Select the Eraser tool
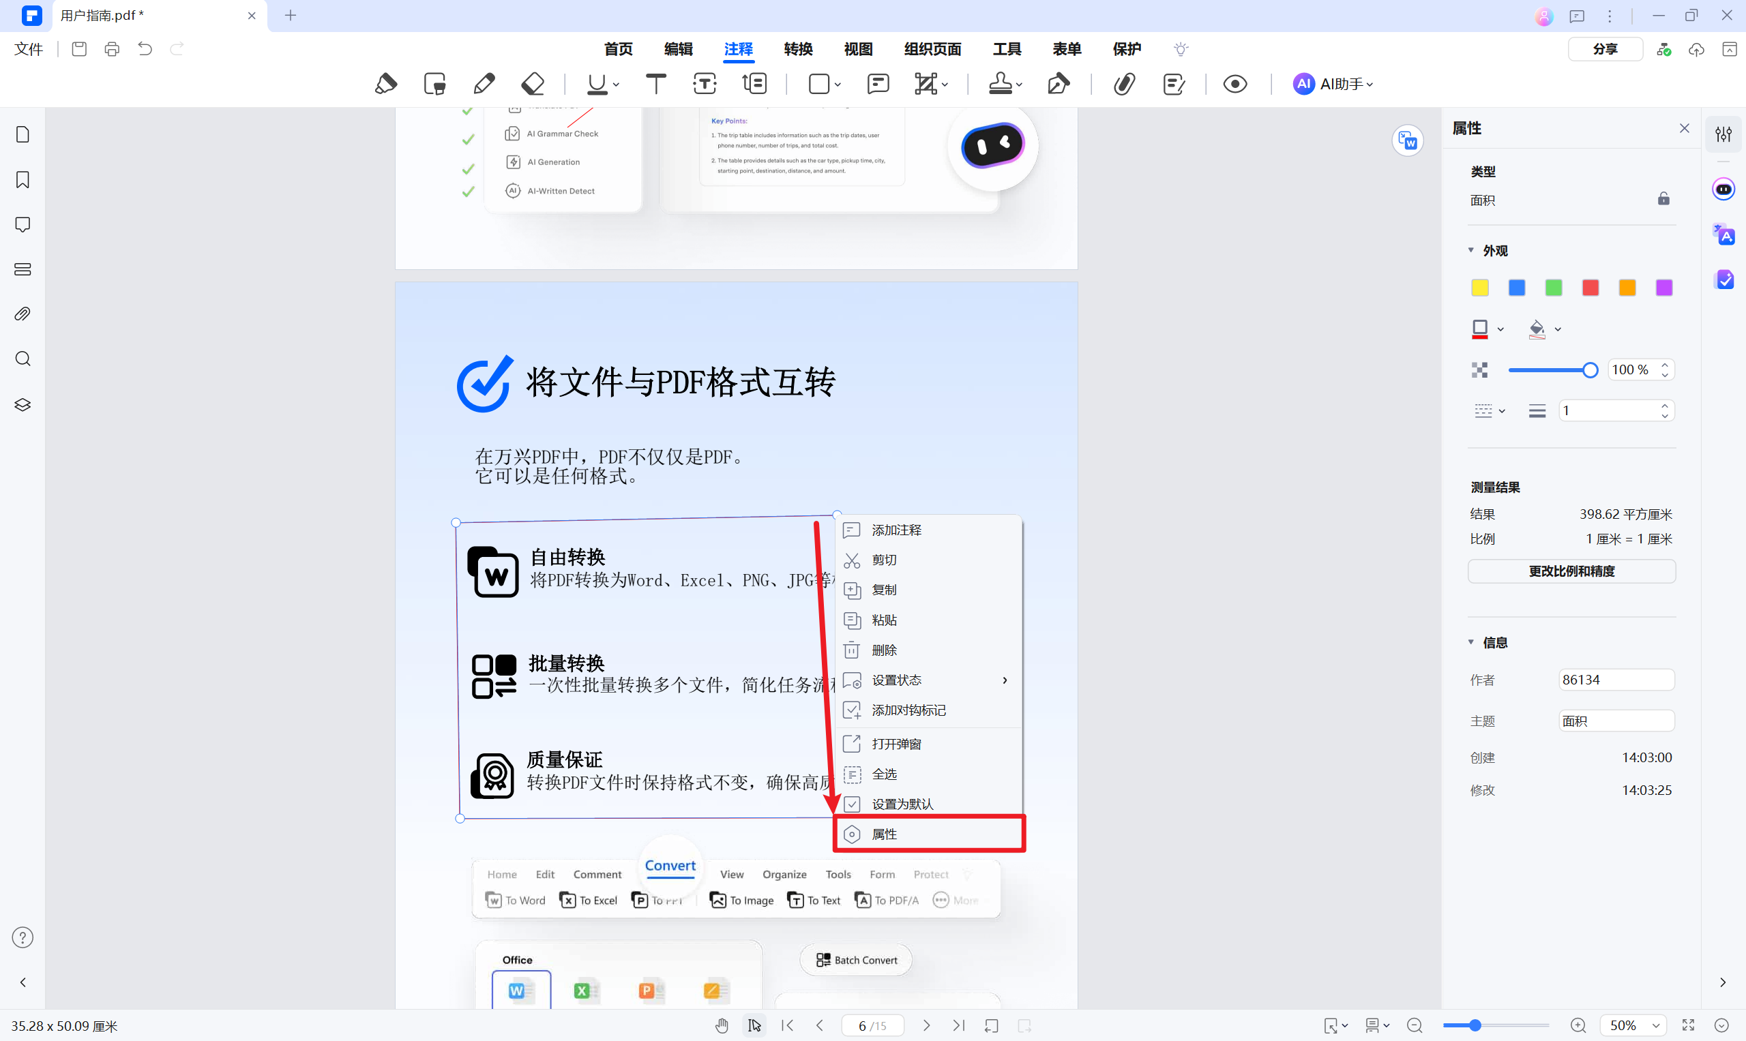 click(x=532, y=83)
